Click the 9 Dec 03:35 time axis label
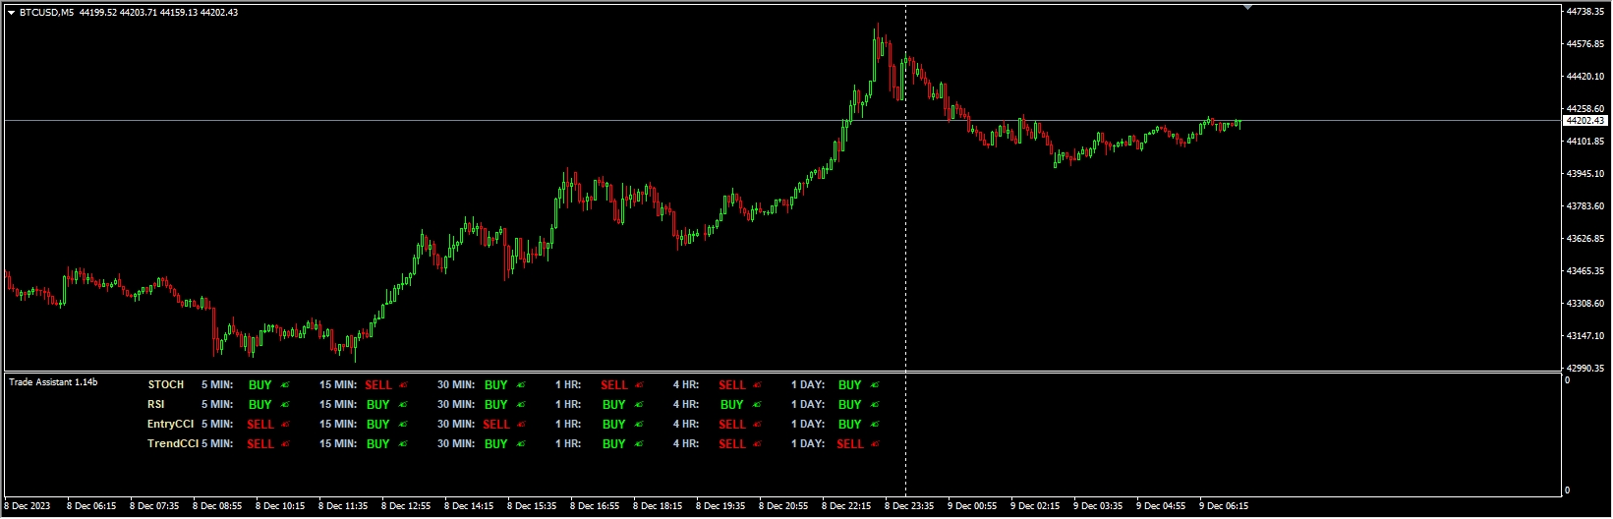Viewport: 1613px width, 519px height. 1098,507
